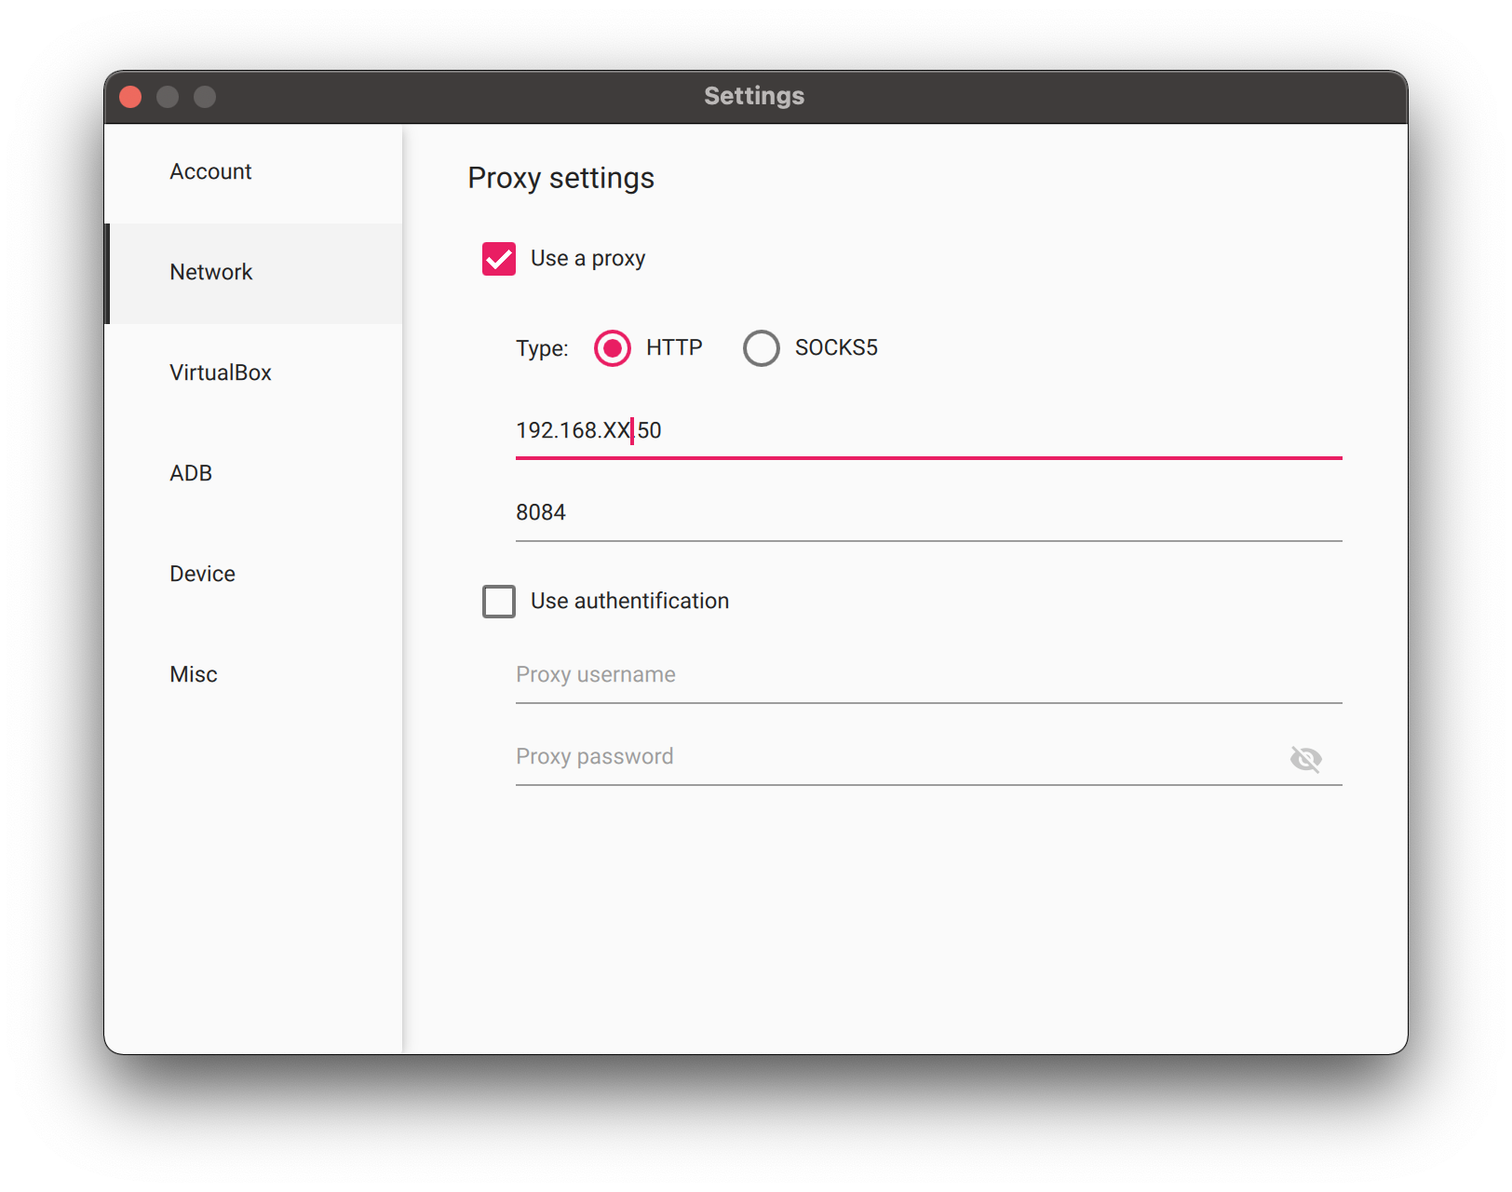Click the yellow minimize traffic light

click(168, 96)
